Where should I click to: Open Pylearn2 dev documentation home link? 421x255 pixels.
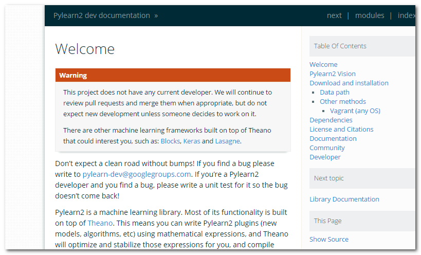click(x=101, y=15)
